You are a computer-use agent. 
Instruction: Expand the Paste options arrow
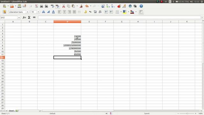click(x=77, y=6)
